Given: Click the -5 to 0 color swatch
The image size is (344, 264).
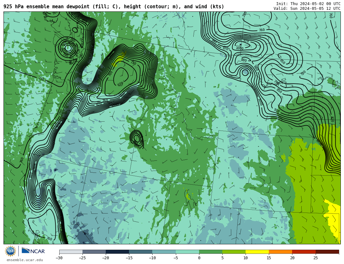Looking at the screenshot, I should coord(187,252).
